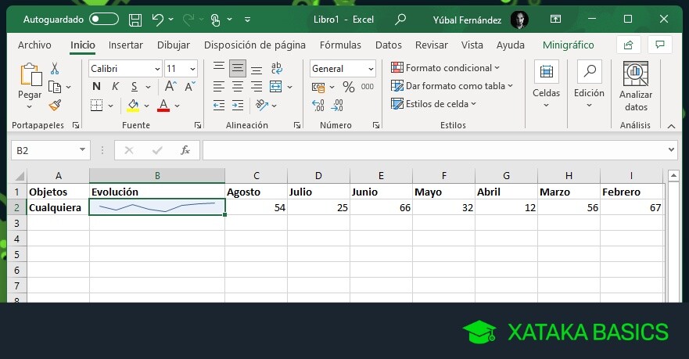This screenshot has width=689, height=359.
Task: Increase decimal places icon
Action: (318, 106)
